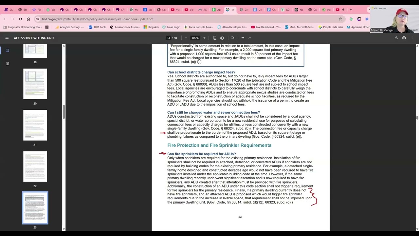Jump to page 19 thumbnail

35,51
